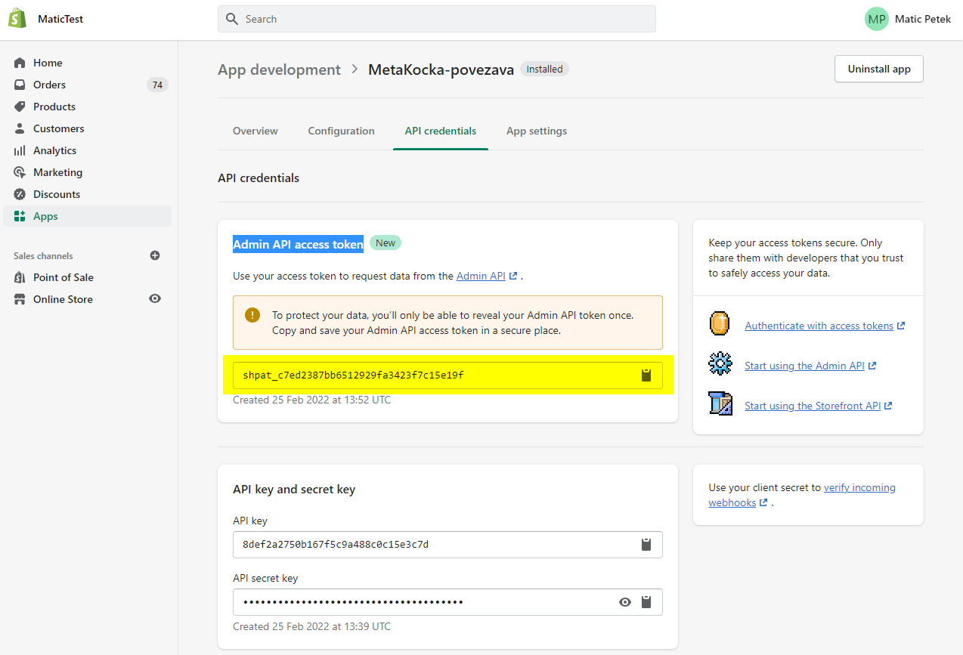Select Apps in sidebar
This screenshot has width=963, height=655.
tap(87, 216)
